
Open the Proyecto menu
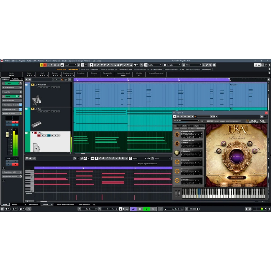pos(22,61)
